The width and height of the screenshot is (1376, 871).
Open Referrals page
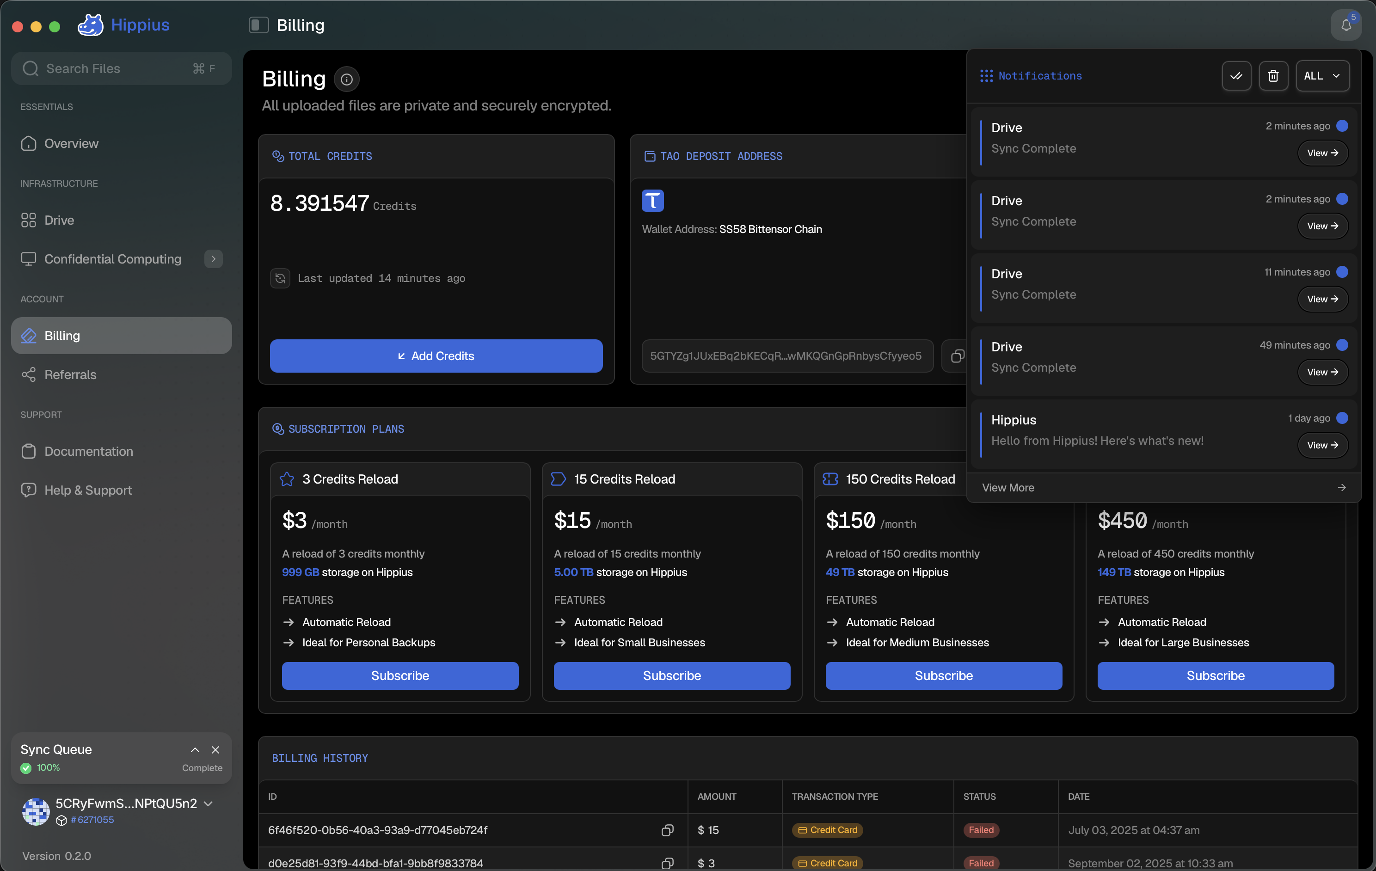point(121,374)
